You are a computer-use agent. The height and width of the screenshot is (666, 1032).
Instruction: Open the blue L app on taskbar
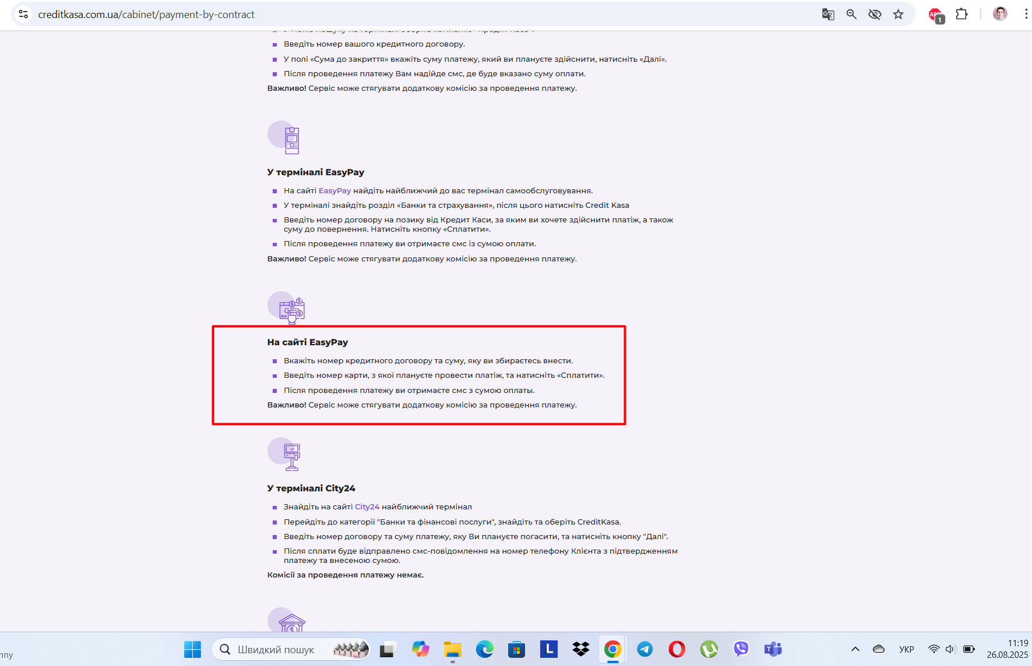pos(548,649)
